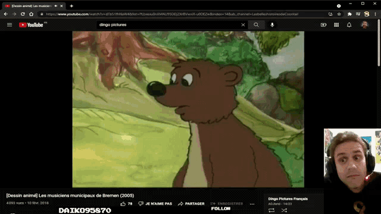
Task: Click the install app icon in address bar
Action: coord(330,14)
